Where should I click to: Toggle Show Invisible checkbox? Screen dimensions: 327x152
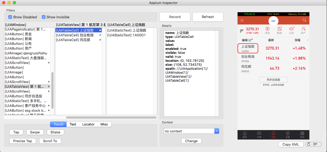click(44, 17)
